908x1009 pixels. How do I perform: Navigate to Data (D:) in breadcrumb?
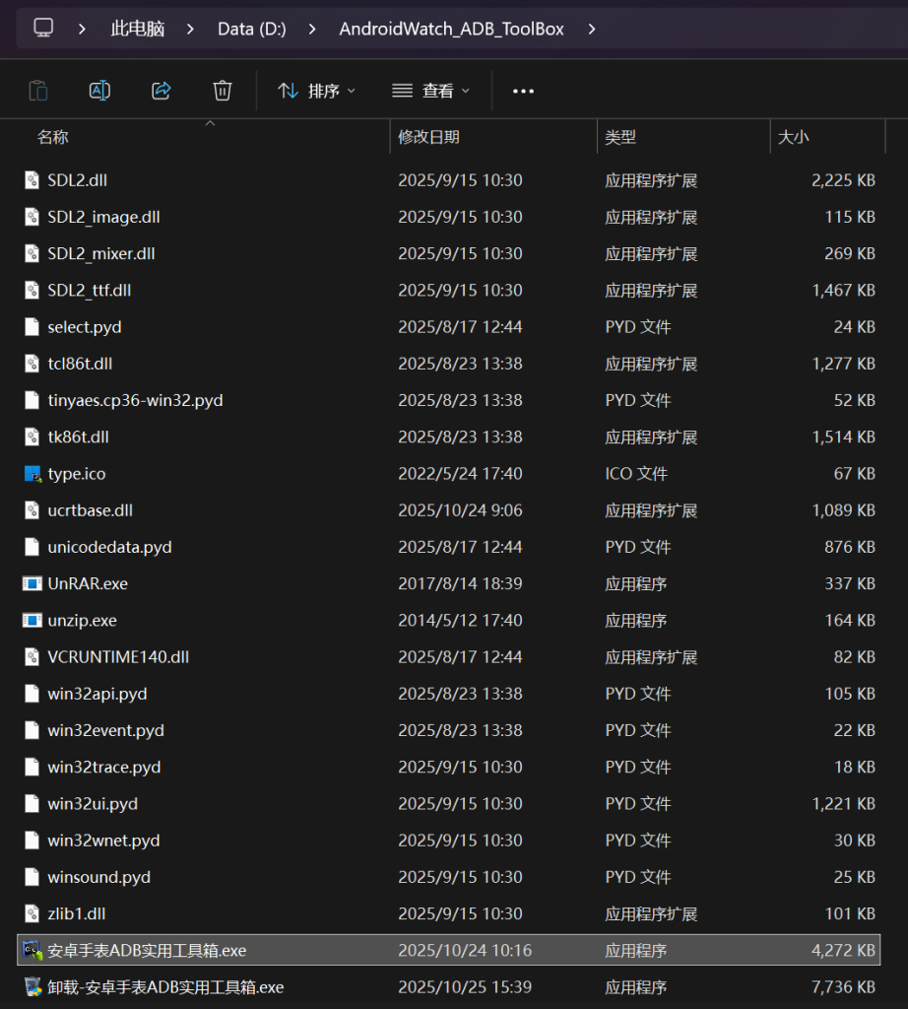(x=252, y=29)
